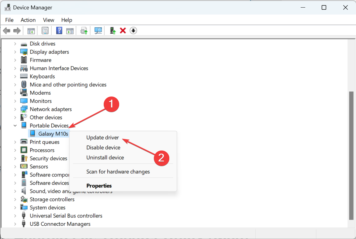Click the Monitors icon
The image size is (356, 239).
[x=24, y=101]
